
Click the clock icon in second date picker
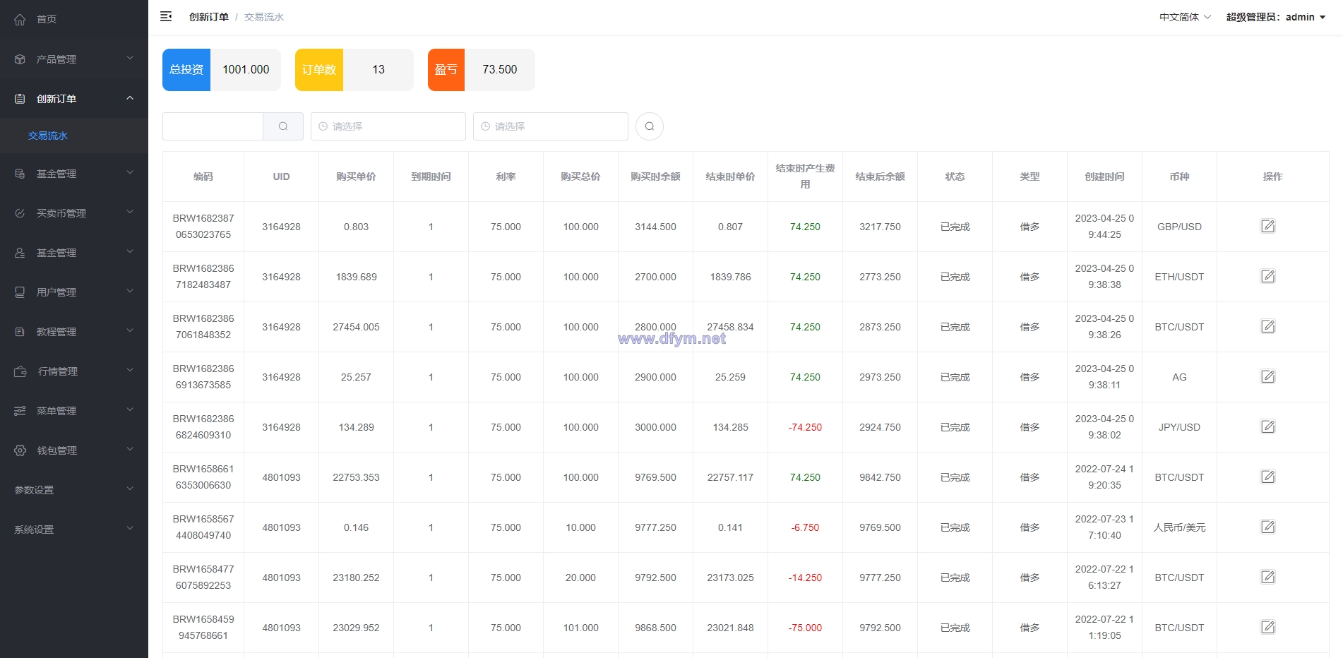click(485, 126)
